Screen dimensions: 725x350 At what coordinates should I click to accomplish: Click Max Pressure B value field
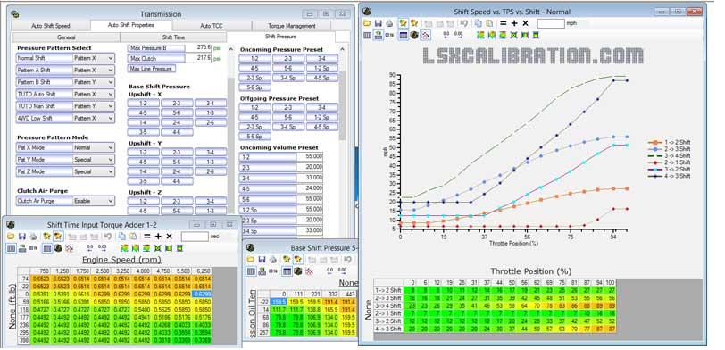click(198, 47)
